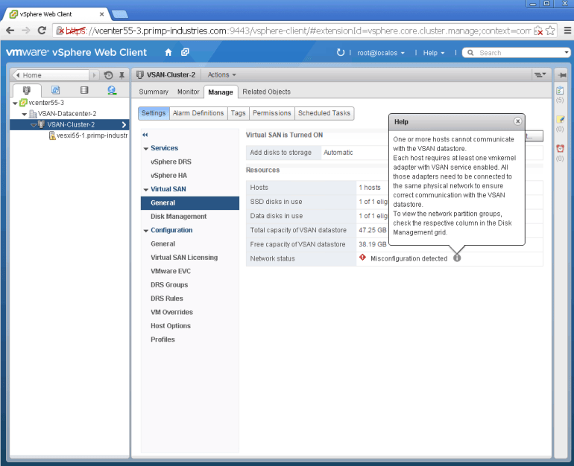Click the browser back arrow
Screen dimensions: 574x466
coord(10,31)
